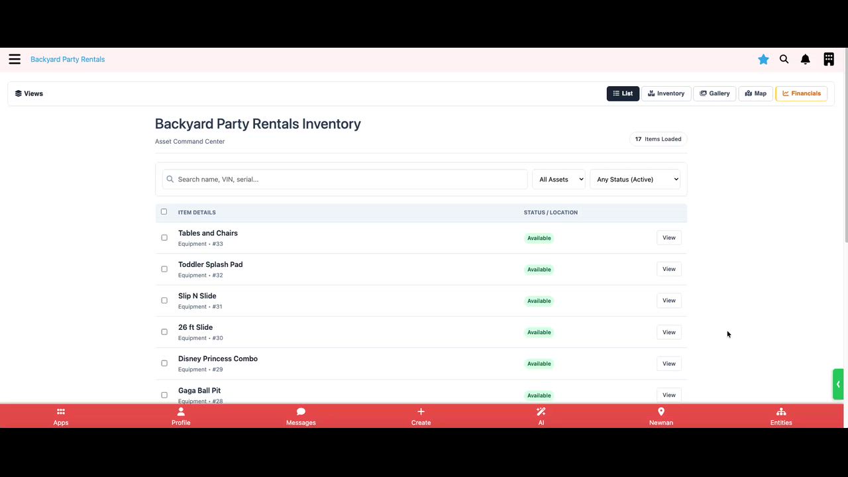Open Newnan location pin in bottom bar
Image resolution: width=848 pixels, height=477 pixels.
click(661, 416)
